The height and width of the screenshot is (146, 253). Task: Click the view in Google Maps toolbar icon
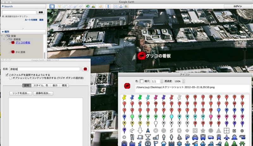coord(126,6)
